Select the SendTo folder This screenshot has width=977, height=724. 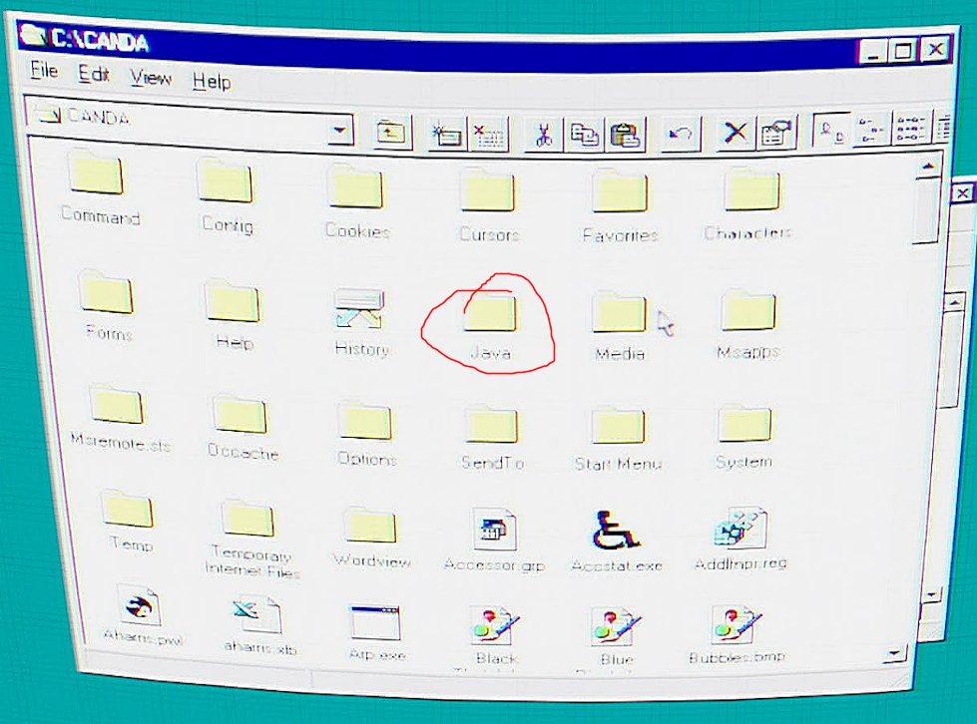(x=492, y=438)
